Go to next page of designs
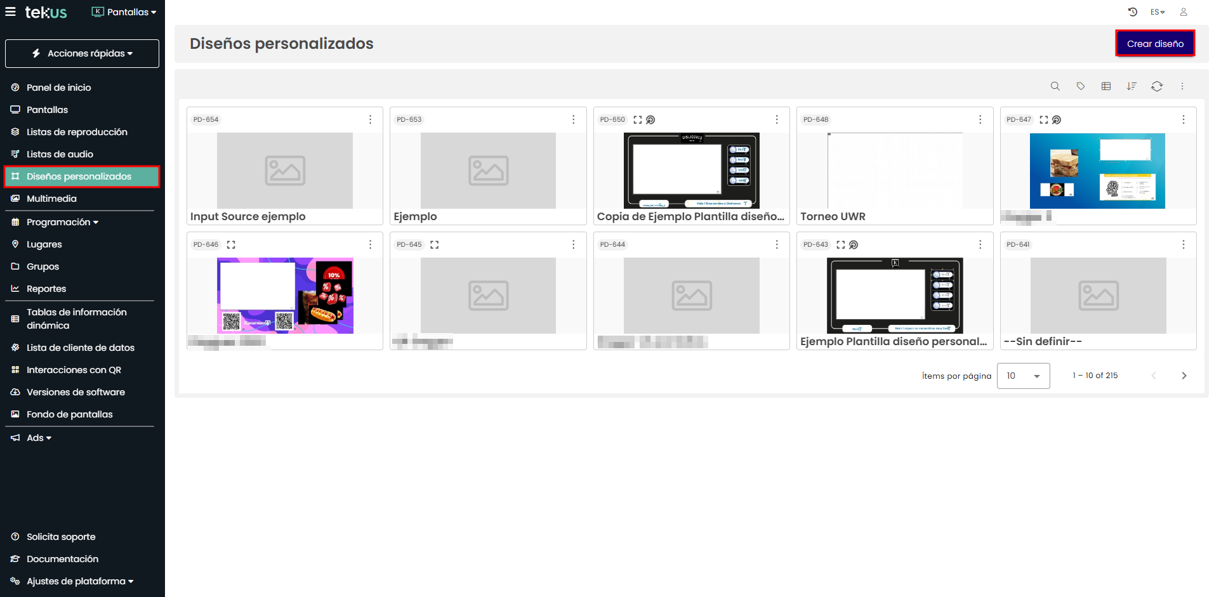The width and height of the screenshot is (1214, 597). pos(1184,376)
